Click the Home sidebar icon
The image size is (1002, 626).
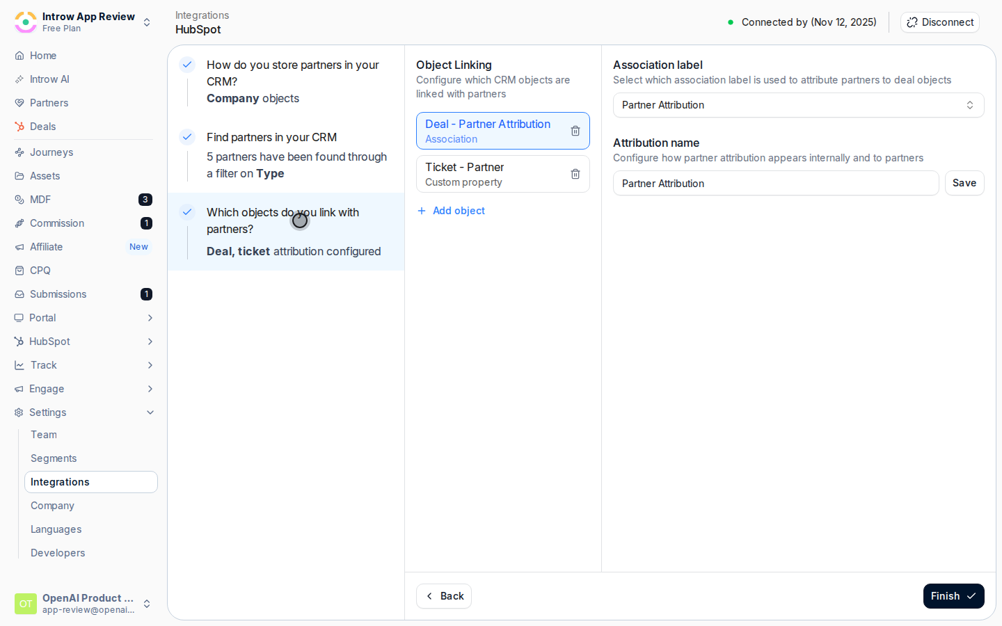tap(19, 56)
